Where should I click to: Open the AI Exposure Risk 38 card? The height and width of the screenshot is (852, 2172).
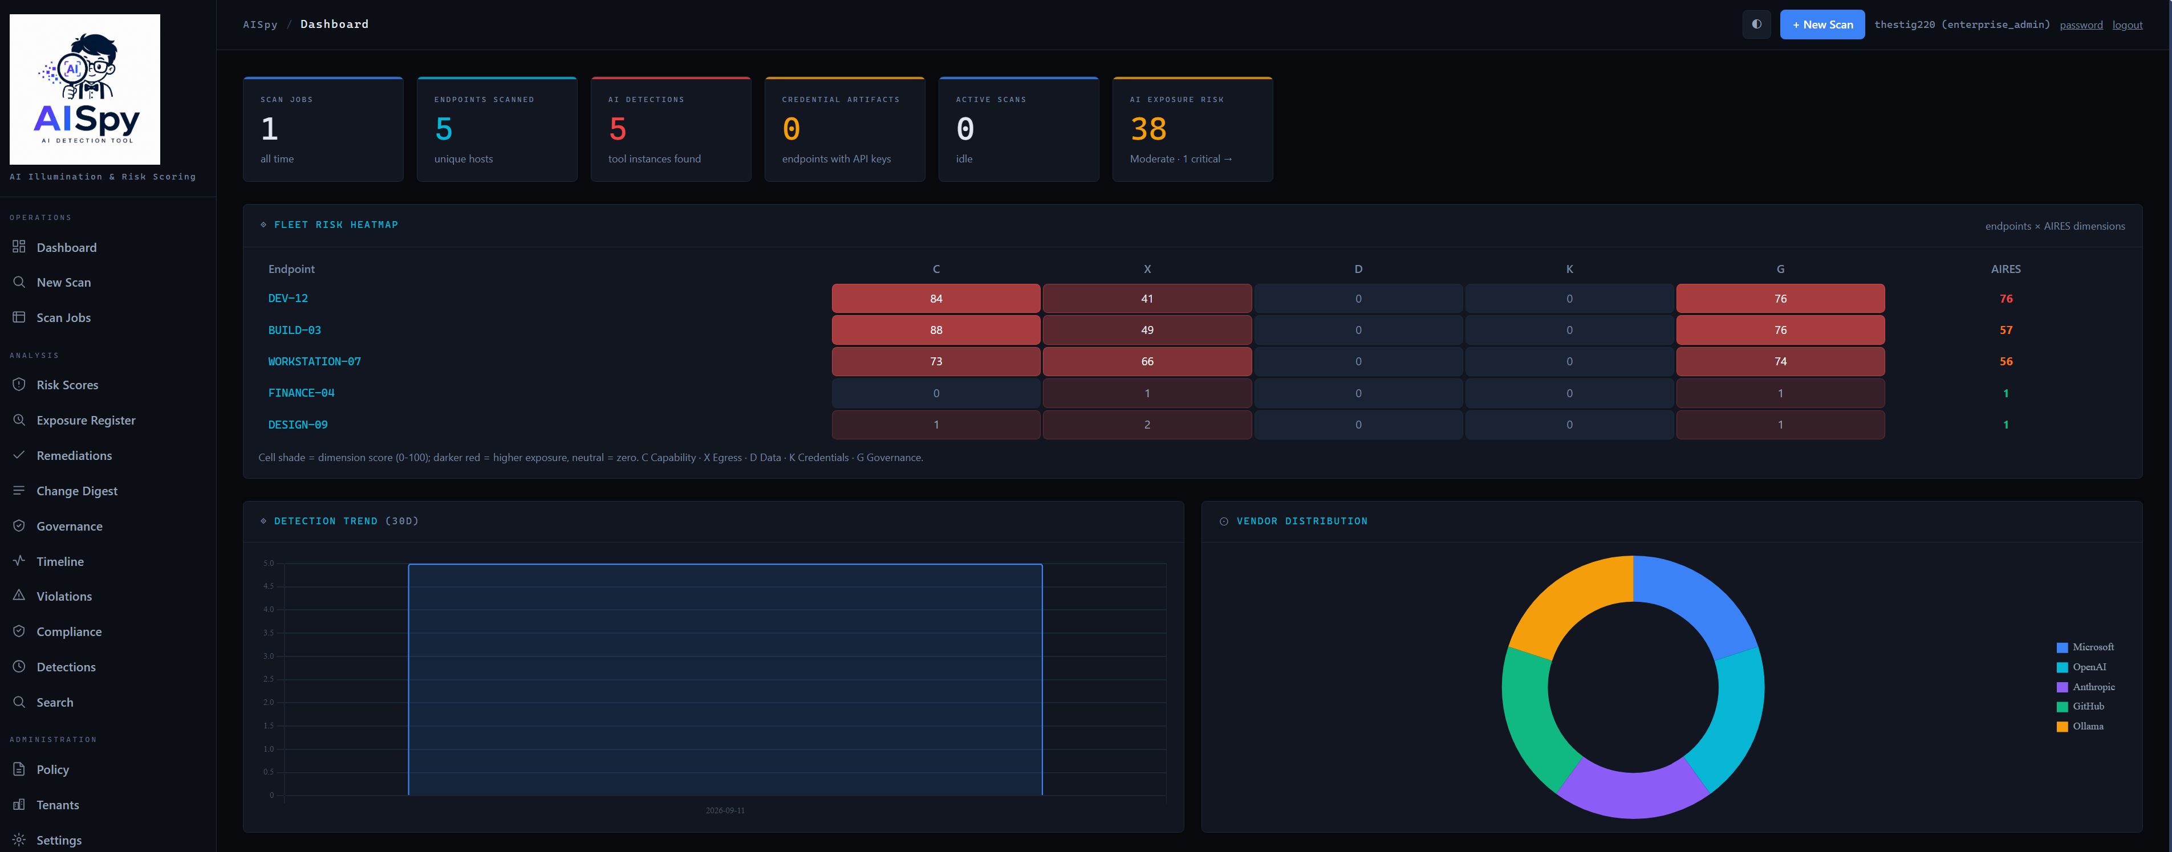click(1192, 129)
